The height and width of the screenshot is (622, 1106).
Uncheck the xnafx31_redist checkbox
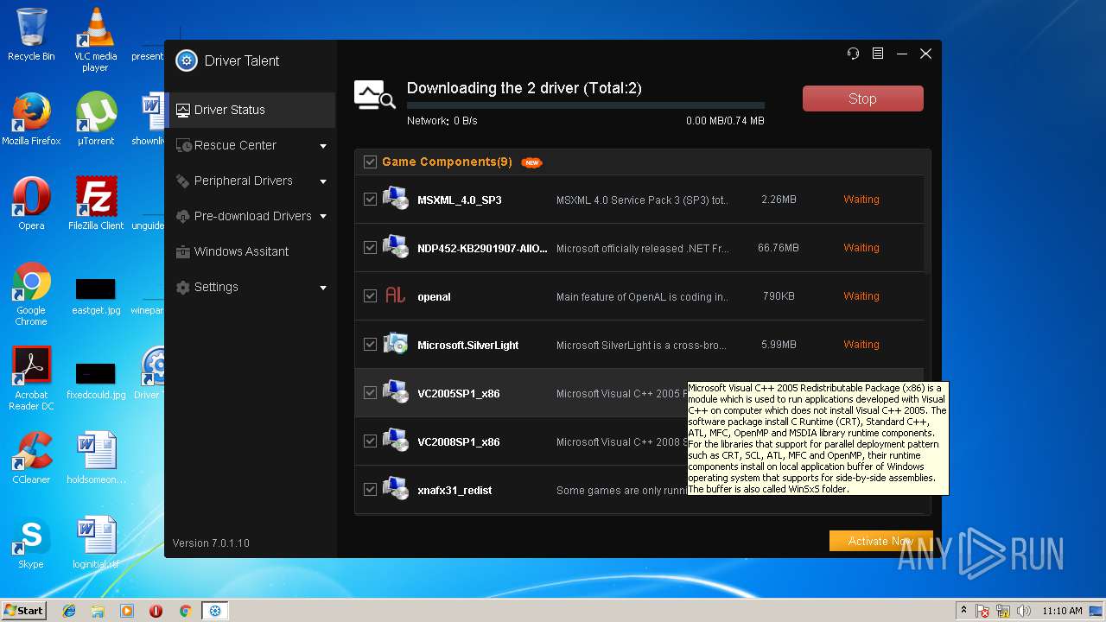[370, 490]
